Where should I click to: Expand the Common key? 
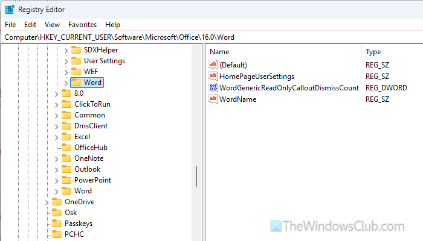pos(56,116)
